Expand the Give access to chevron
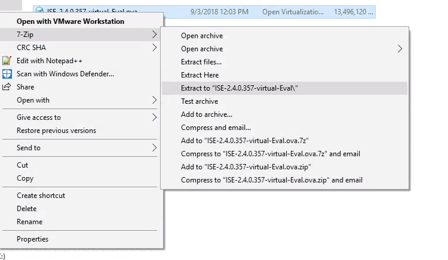Image resolution: width=448 pixels, height=260 pixels. click(x=154, y=117)
